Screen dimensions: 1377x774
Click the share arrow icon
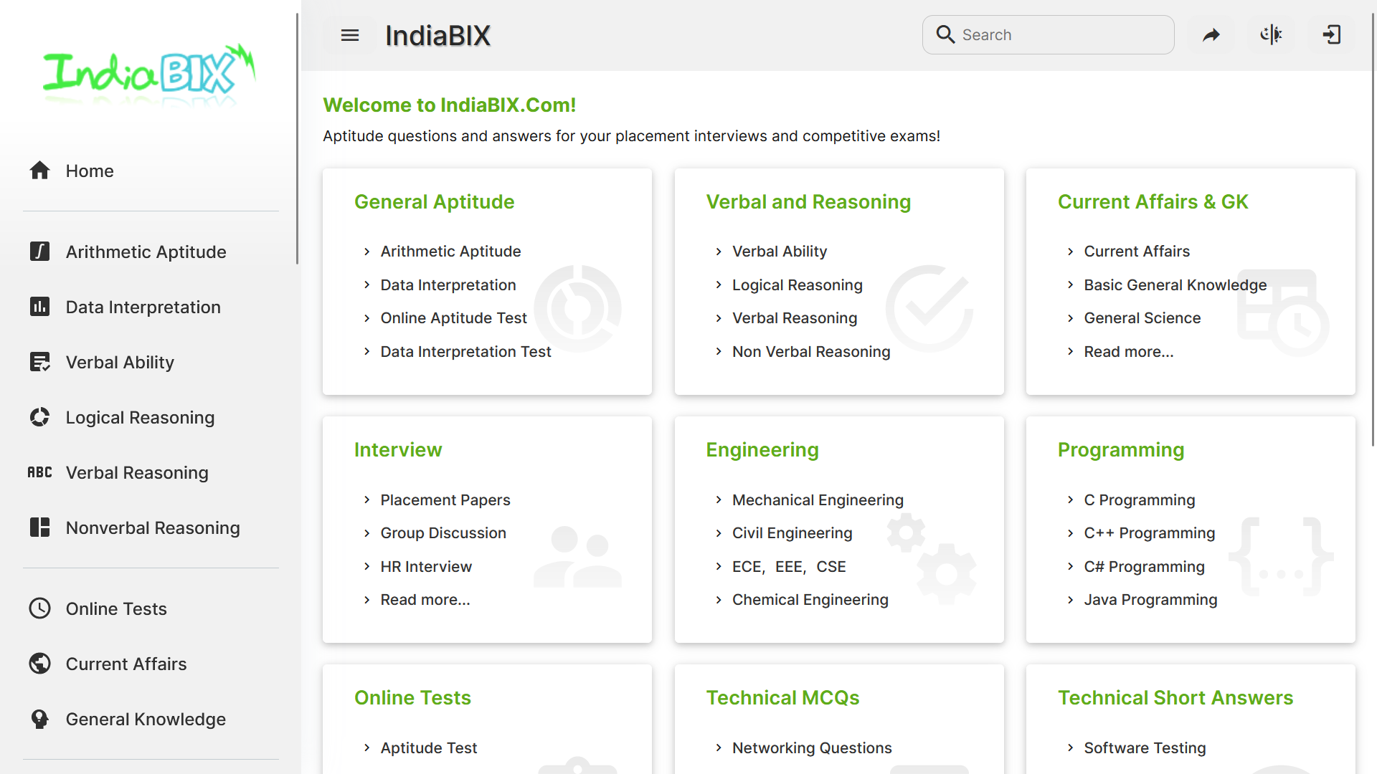[x=1211, y=35]
